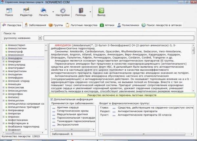Click the description text vertical scrollbar
Viewport: 197px width, 141px height.
click(193, 69)
